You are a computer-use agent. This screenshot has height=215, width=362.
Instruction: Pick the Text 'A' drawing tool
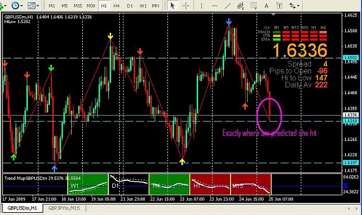266,6
